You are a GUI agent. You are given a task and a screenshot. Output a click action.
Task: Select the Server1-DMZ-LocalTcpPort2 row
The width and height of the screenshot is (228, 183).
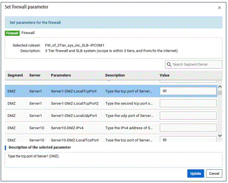(x=111, y=103)
